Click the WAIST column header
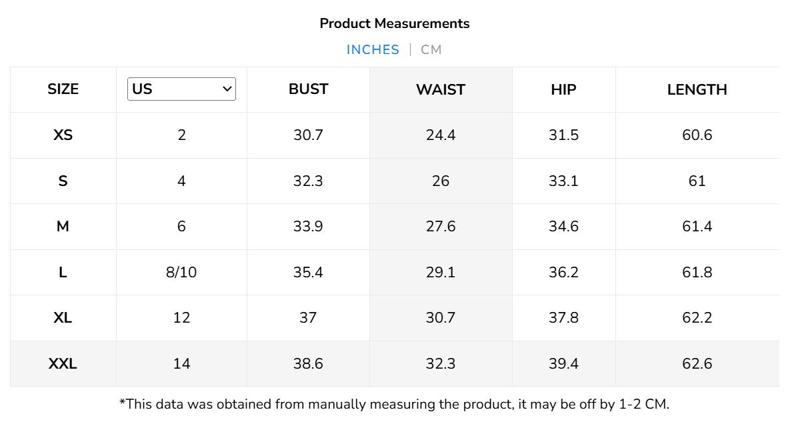This screenshot has height=430, width=790. [441, 90]
